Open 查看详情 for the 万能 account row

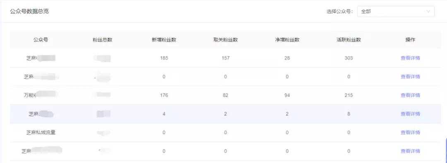[x=410, y=95]
